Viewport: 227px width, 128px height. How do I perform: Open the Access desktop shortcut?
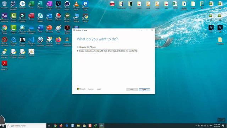pos(31,17)
